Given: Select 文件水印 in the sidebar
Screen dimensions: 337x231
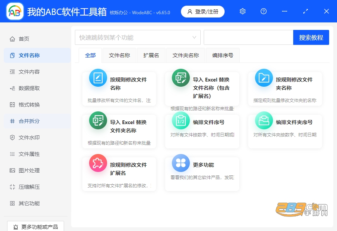Looking at the screenshot, I should click(37, 138).
